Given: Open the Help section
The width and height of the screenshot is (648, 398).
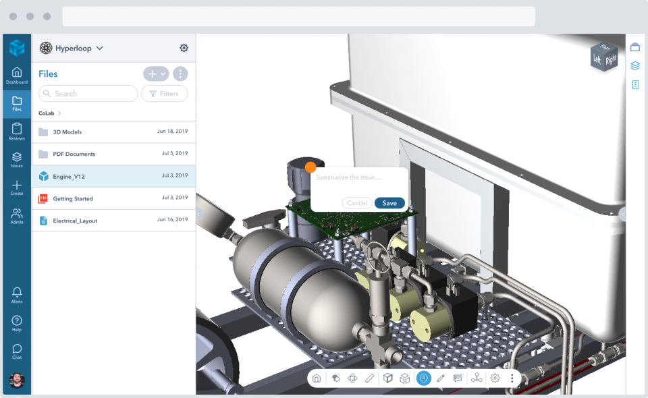Looking at the screenshot, I should tap(16, 324).
